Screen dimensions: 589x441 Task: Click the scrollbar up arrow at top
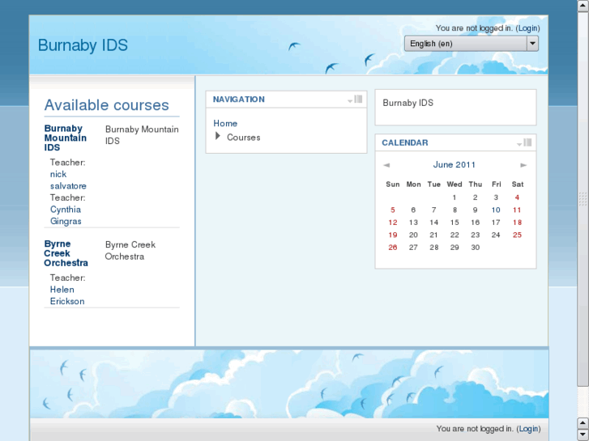(x=583, y=6)
